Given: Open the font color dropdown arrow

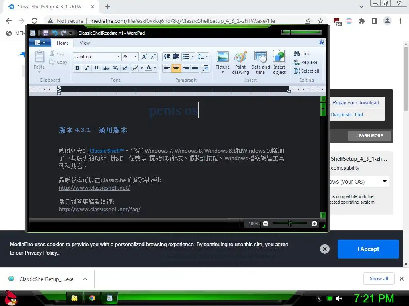Looking at the screenshot, I should coord(155,68).
